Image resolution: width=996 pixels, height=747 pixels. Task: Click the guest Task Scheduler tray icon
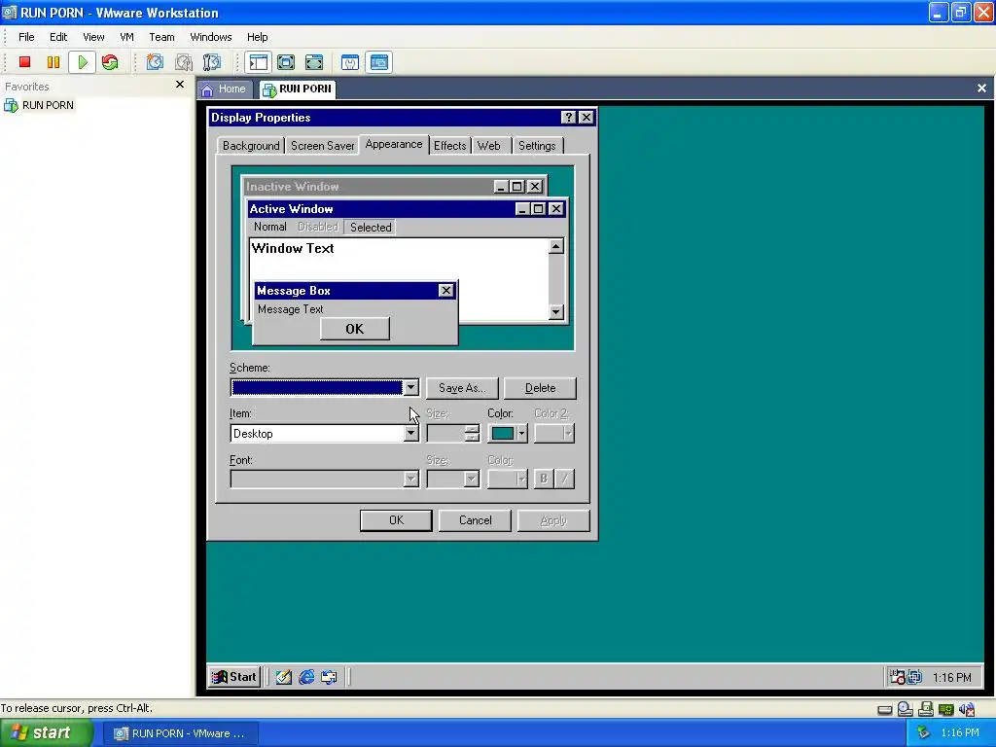coord(897,677)
